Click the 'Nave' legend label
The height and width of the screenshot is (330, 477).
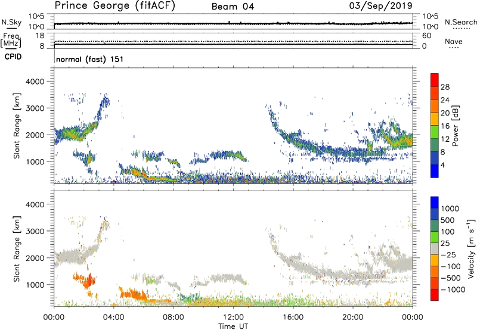click(453, 41)
